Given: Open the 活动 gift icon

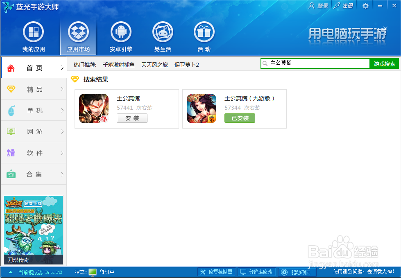Looking at the screenshot, I should 204,32.
